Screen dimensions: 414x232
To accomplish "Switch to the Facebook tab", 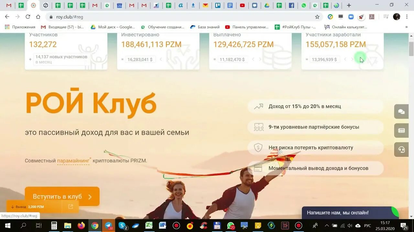I will pyautogui.click(x=291, y=5).
